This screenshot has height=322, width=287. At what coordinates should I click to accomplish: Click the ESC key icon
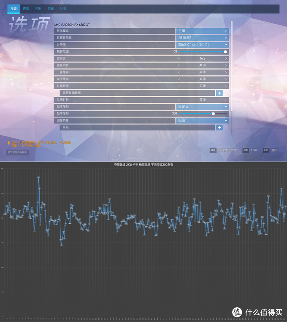click(x=266, y=150)
